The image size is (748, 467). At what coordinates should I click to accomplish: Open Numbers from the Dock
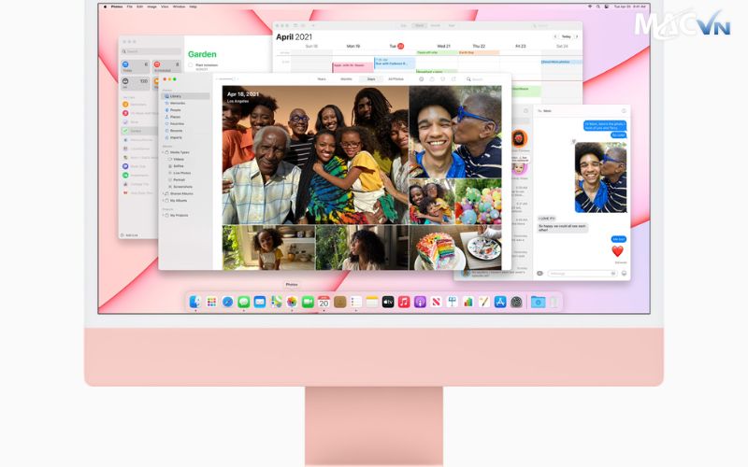468,302
